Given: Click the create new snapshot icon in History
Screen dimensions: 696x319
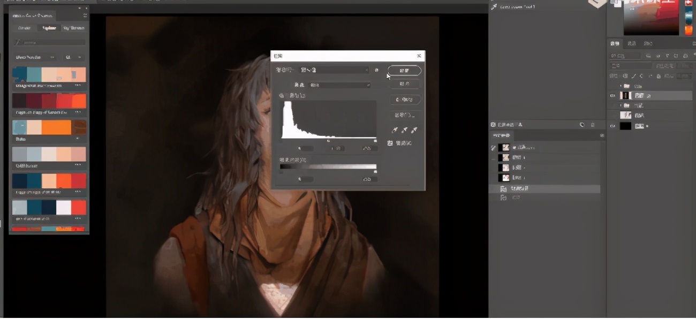Looking at the screenshot, I should point(582,125).
